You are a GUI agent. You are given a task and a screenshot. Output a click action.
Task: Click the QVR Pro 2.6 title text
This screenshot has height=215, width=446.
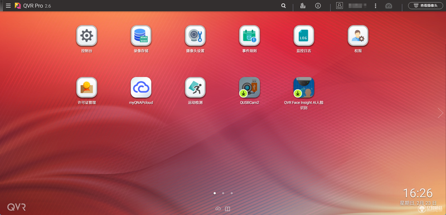pyautogui.click(x=37, y=6)
